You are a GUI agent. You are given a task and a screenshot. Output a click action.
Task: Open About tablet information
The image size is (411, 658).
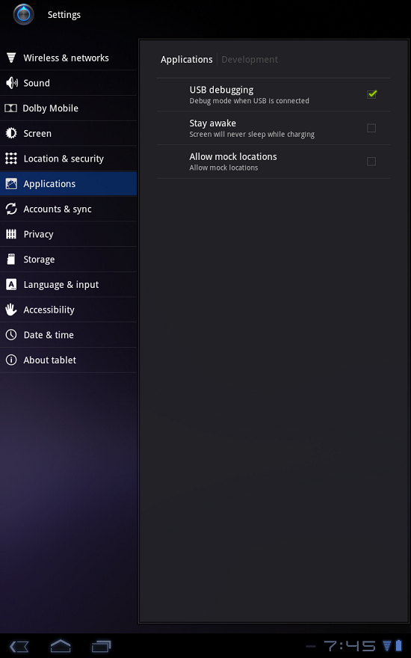(x=68, y=360)
